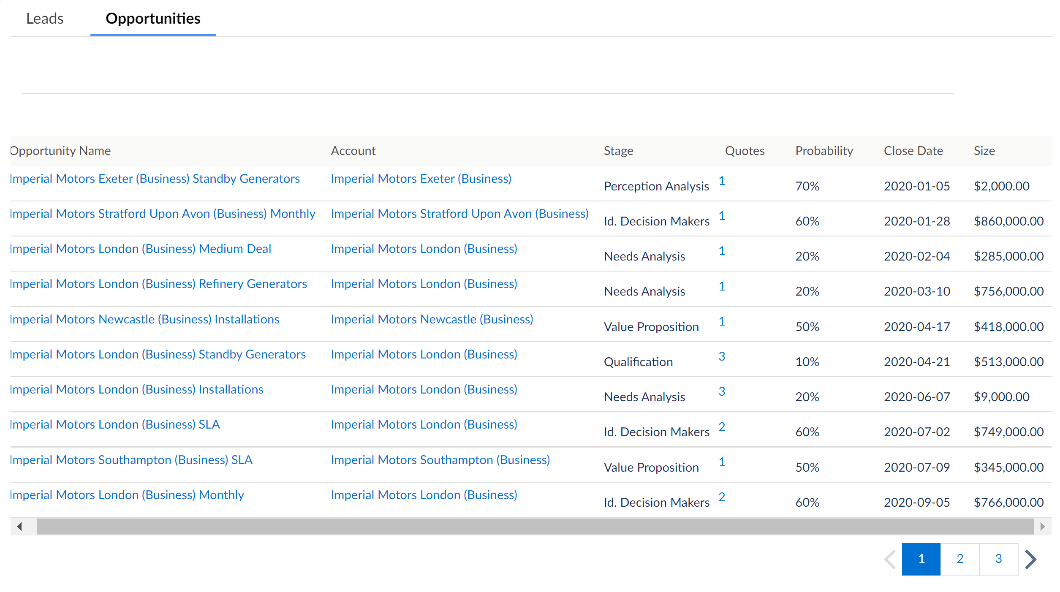Image resolution: width=1060 pixels, height=592 pixels.
Task: Click the horizontal scrollbar right arrow
Action: pos(1042,527)
